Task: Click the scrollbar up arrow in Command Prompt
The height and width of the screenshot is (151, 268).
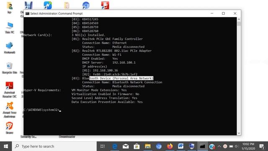Action: (239, 19)
